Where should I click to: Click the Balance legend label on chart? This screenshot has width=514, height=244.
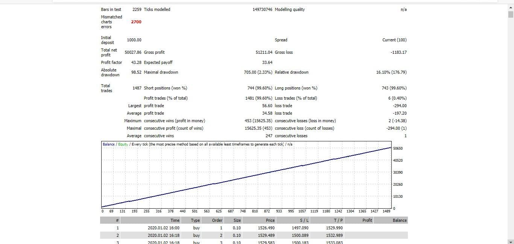coord(108,144)
